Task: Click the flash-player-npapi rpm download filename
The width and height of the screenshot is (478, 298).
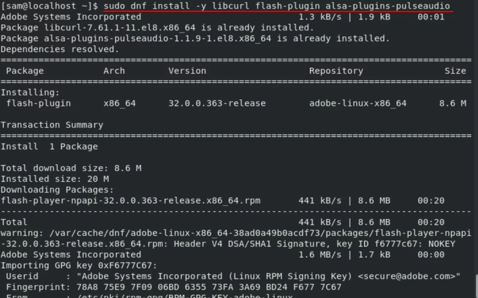Action: click(131, 200)
